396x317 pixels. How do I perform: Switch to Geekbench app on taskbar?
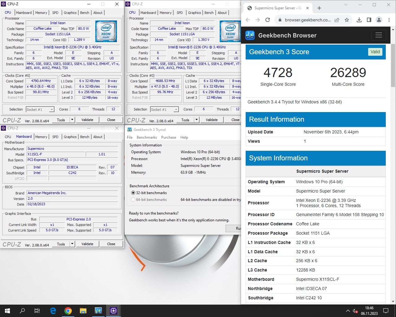click(x=98, y=311)
